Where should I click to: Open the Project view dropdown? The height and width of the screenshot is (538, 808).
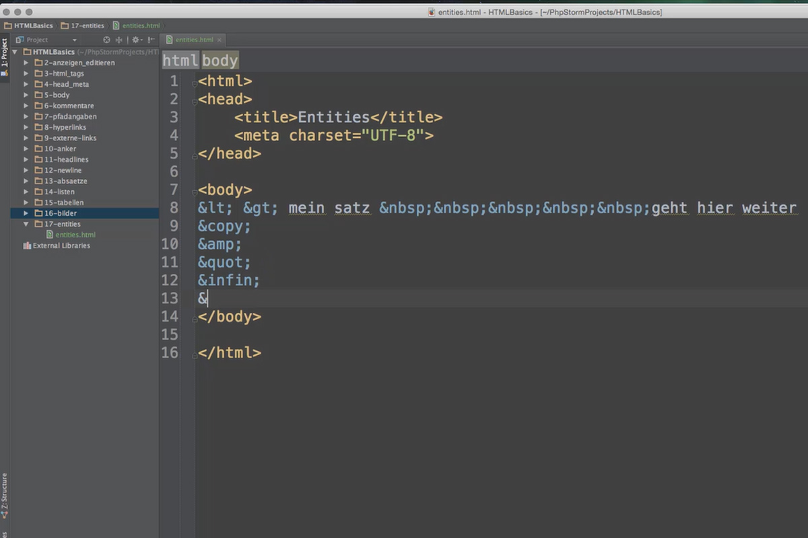74,40
